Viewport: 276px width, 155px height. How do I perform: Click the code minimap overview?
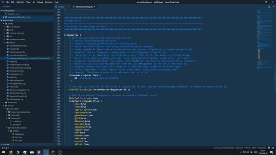point(264,39)
